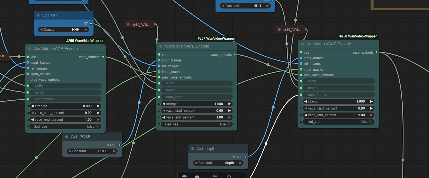This screenshot has width=429, height=178.
Task: Collapse the Get_POSE node via title dot
Action: (x=67, y=137)
